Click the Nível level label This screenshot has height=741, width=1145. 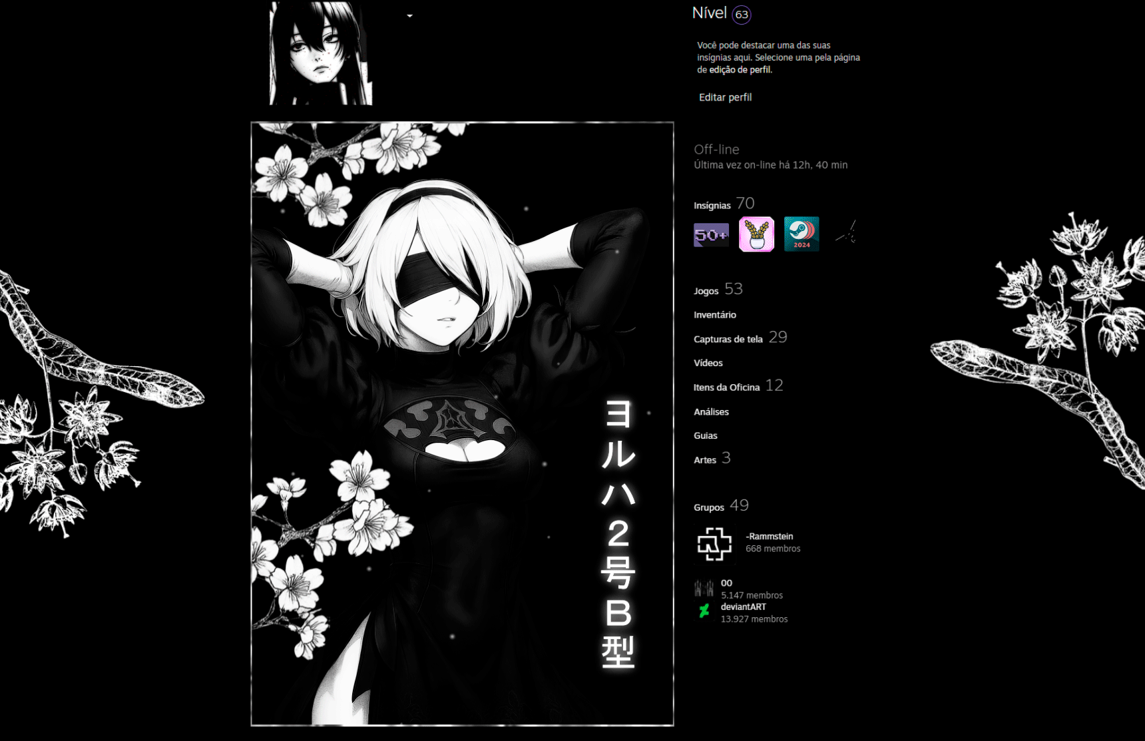[x=709, y=13]
